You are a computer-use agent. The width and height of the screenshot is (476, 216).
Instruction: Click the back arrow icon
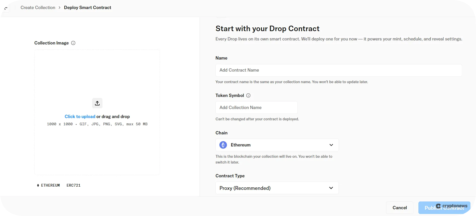[x=5, y=8]
